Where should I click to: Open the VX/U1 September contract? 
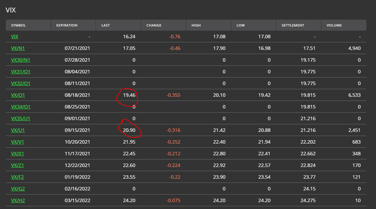point(18,130)
